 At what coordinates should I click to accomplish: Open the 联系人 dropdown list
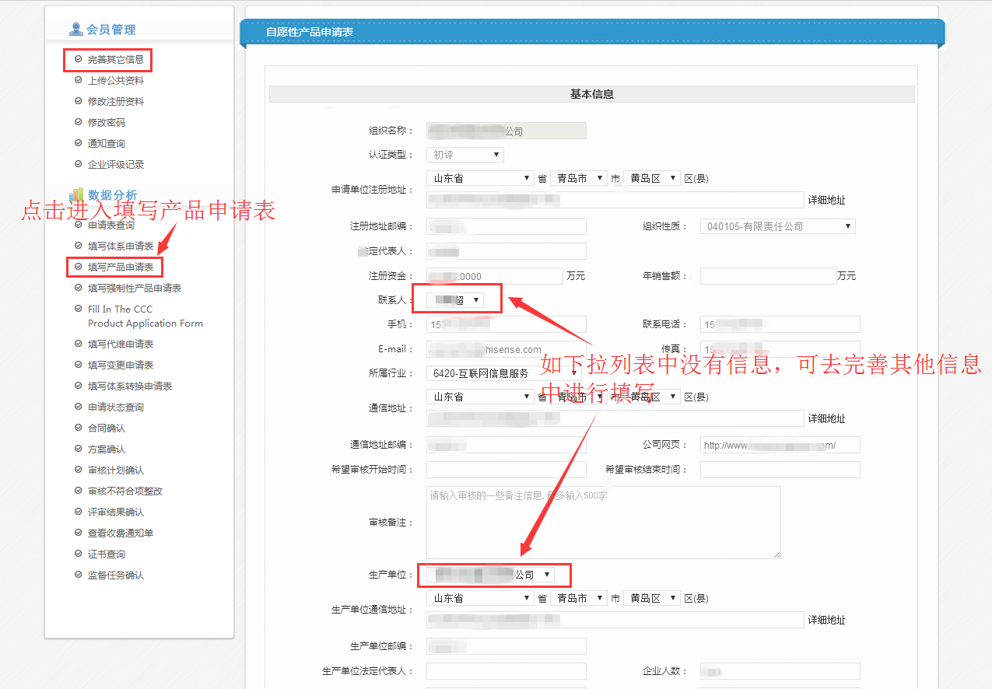coord(457,300)
